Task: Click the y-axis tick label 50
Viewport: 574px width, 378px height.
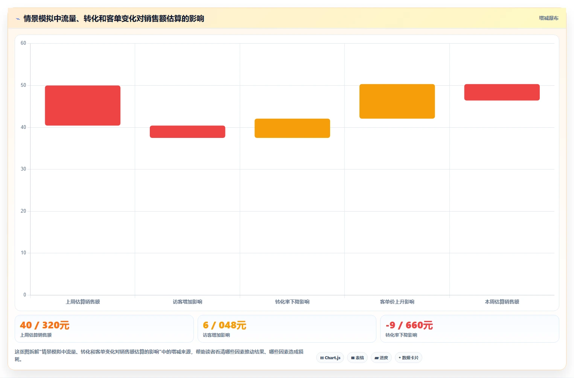Action: point(23,85)
